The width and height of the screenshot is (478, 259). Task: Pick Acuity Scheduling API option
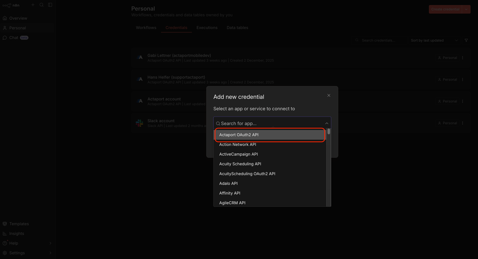click(x=270, y=164)
